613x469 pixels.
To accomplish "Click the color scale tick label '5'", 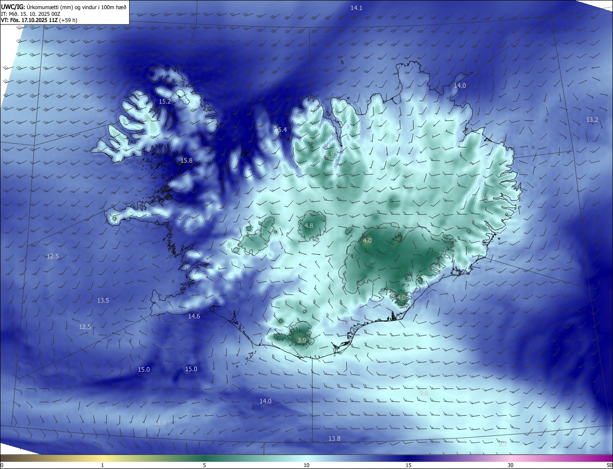I will point(204,466).
